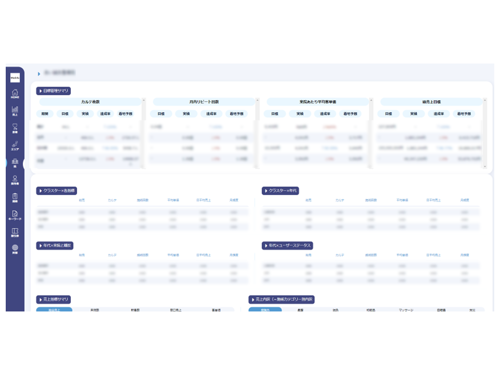Click the bar chart sales icon

coord(15,111)
